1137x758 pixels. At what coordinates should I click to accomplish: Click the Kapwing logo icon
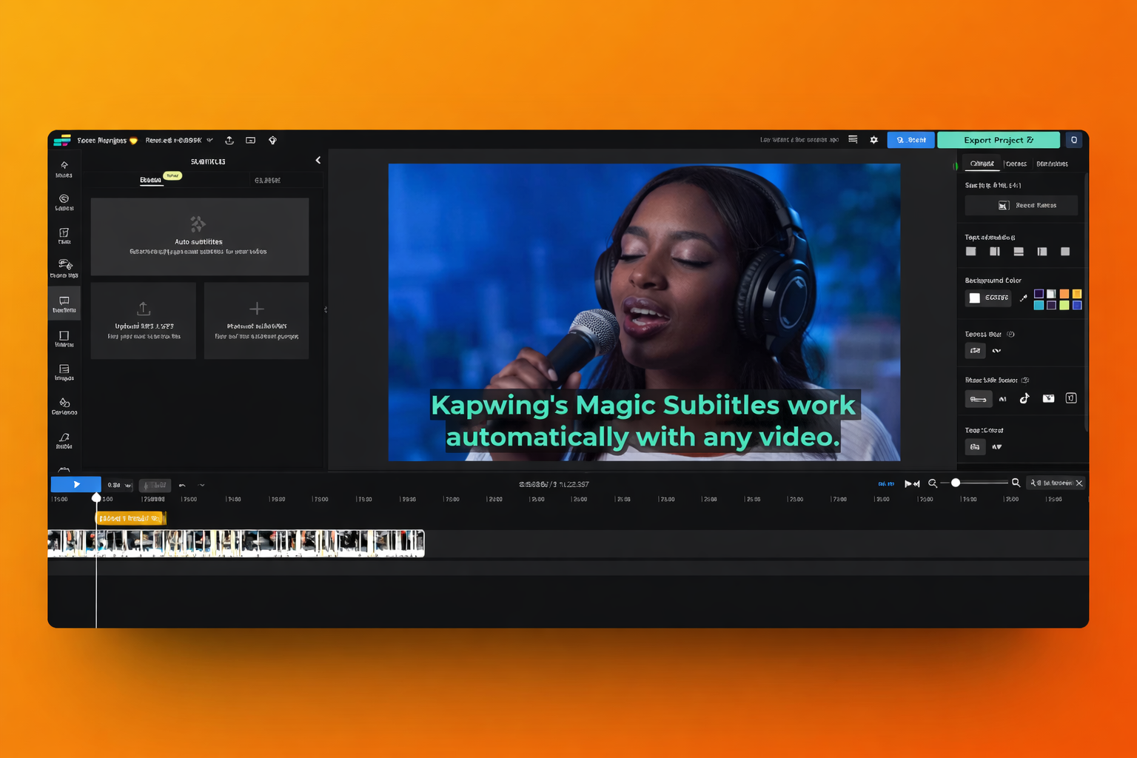[x=62, y=140]
